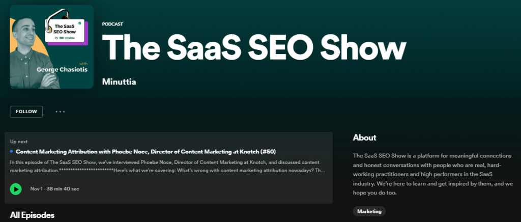Click the Nov 1 episode date and duration
This screenshot has width=521, height=222.
point(54,189)
